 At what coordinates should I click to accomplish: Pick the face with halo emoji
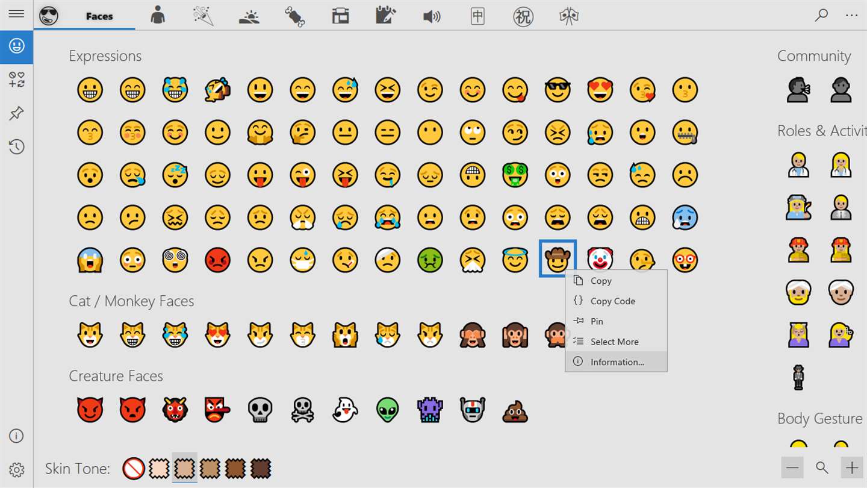tap(515, 259)
